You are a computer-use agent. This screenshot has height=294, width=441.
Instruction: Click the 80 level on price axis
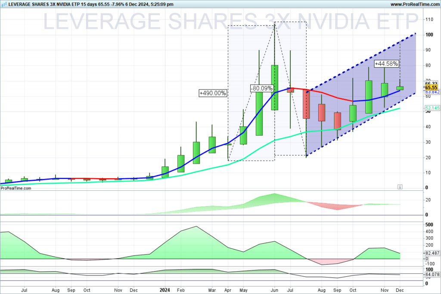[x=428, y=65]
